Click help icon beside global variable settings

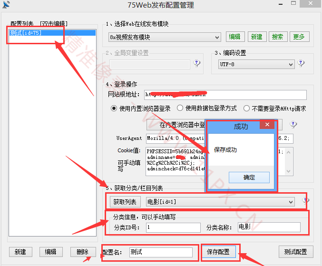(197, 64)
